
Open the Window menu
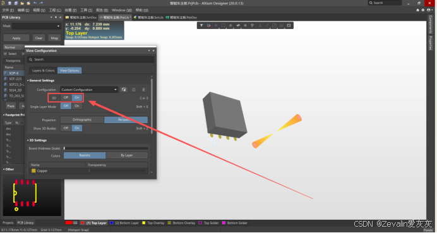point(122,10)
